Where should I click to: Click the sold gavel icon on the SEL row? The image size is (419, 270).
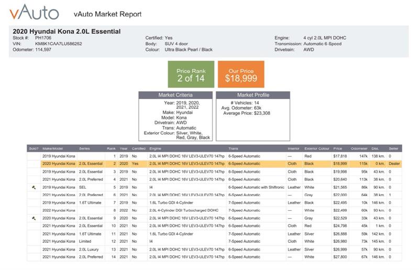34,187
